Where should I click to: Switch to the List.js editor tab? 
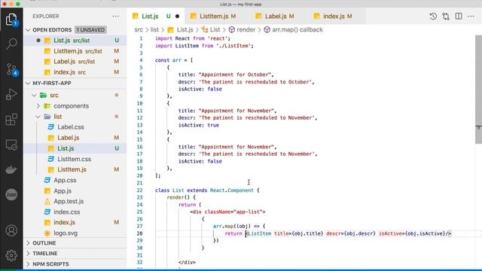click(x=156, y=17)
